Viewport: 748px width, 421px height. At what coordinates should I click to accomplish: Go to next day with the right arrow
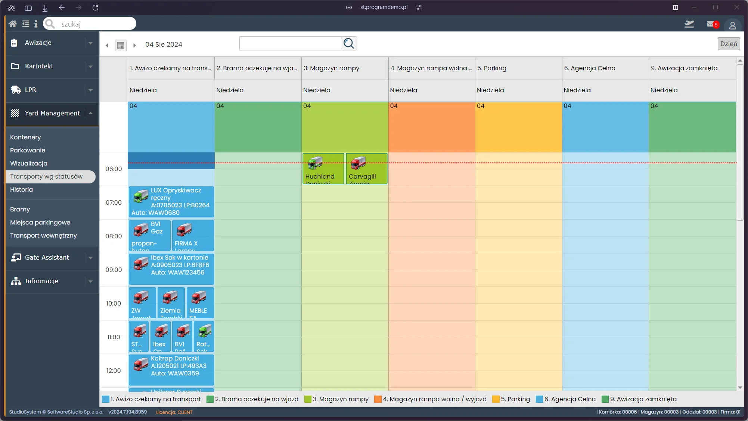[134, 45]
